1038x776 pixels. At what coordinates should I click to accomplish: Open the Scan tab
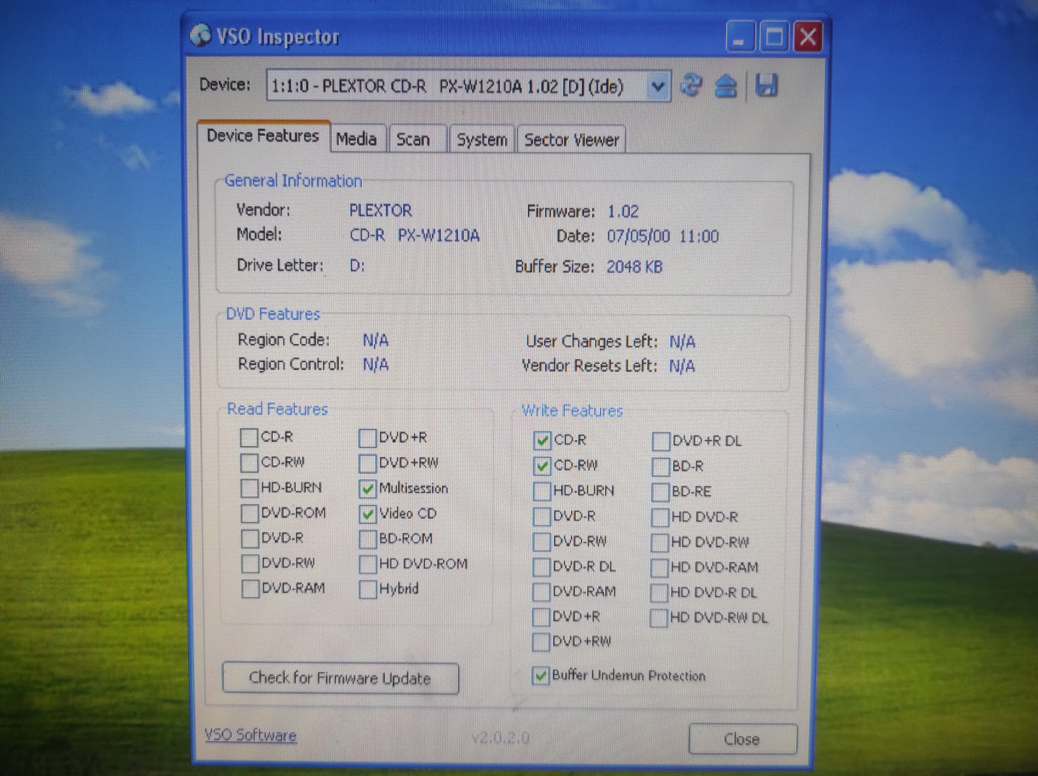tap(413, 139)
